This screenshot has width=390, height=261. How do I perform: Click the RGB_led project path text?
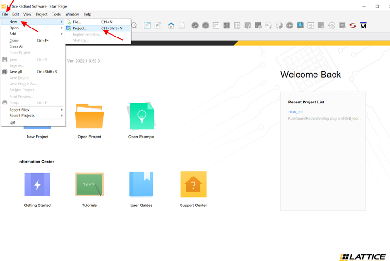325,118
